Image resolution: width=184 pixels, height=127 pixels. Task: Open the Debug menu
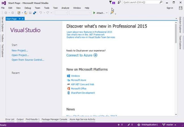pos(28,8)
